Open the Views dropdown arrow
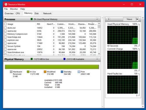 coord(137,19)
